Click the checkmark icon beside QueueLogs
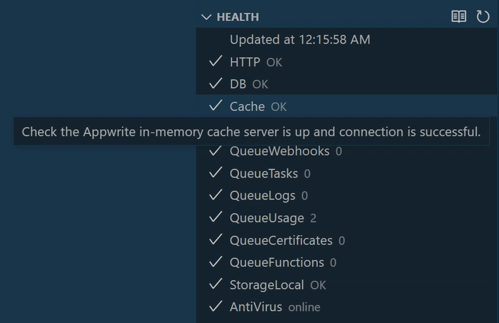Screen dimensions: 499x323 click(x=216, y=195)
